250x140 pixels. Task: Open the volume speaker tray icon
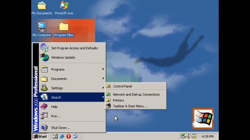click(188, 136)
